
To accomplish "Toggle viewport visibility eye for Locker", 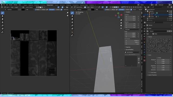I will point(169,17).
